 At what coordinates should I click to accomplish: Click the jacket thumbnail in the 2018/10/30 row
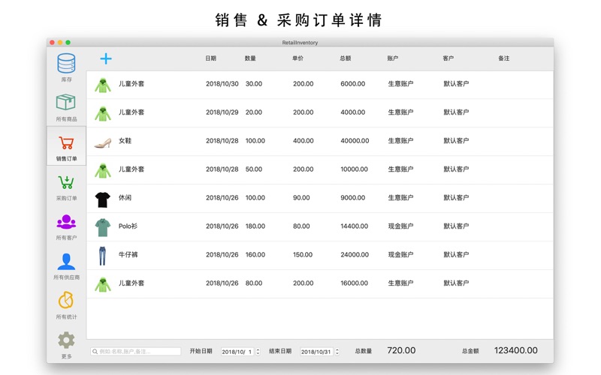tap(103, 85)
